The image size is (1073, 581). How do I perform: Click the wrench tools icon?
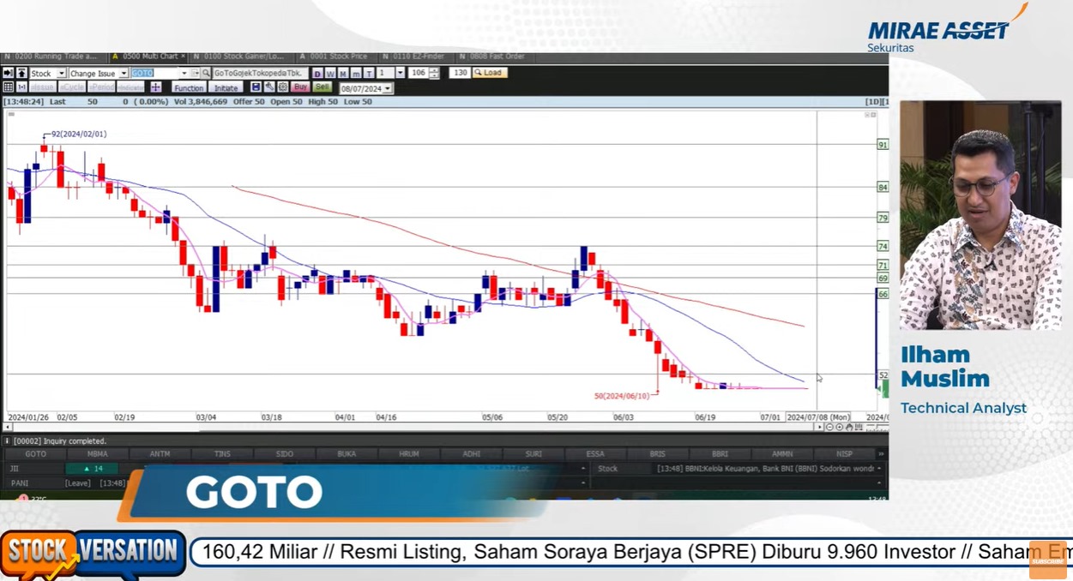click(x=268, y=87)
